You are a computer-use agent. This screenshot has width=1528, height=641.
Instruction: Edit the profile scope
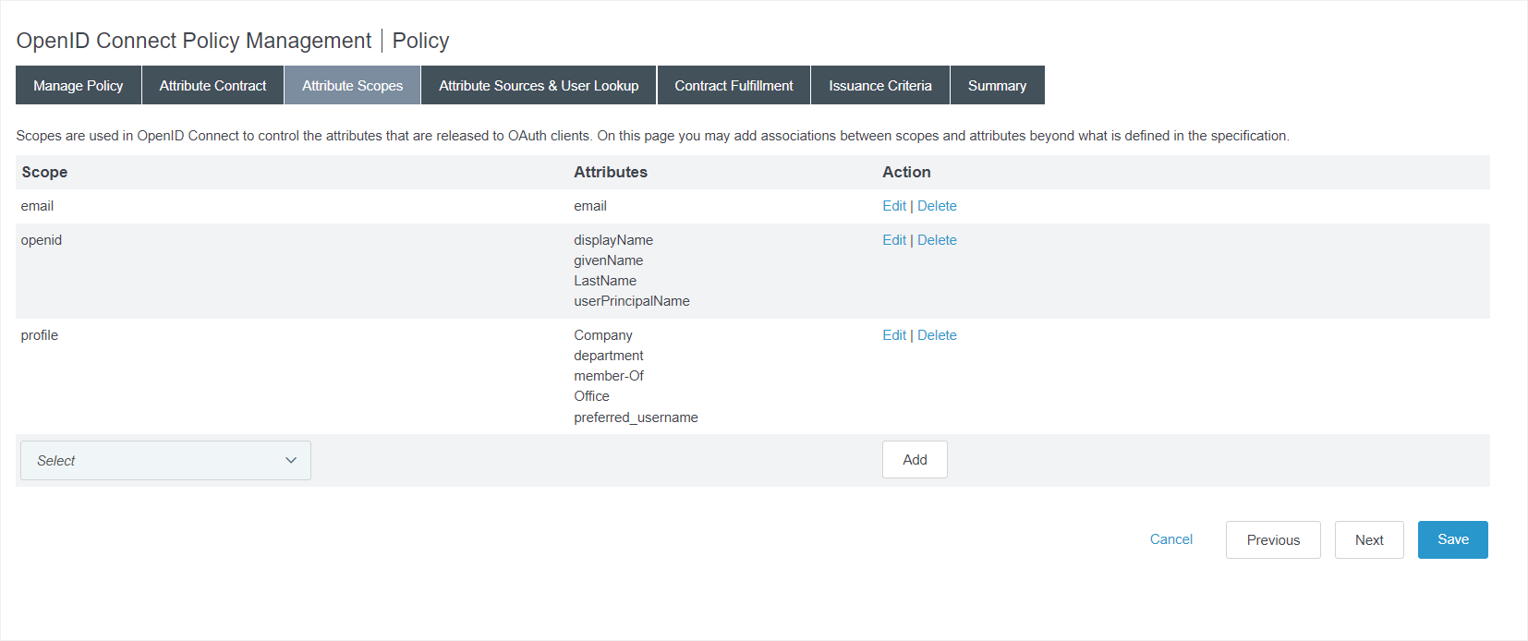click(x=894, y=335)
